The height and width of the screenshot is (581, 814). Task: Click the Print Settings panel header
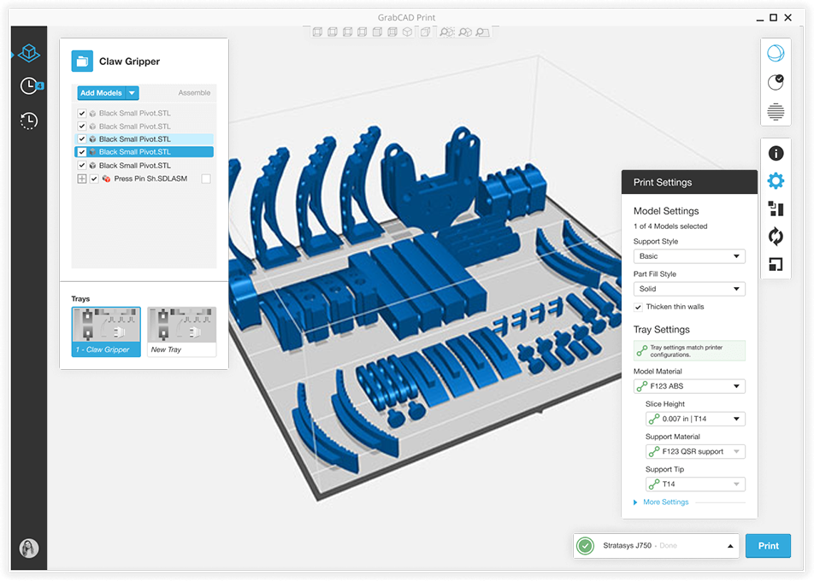(689, 182)
